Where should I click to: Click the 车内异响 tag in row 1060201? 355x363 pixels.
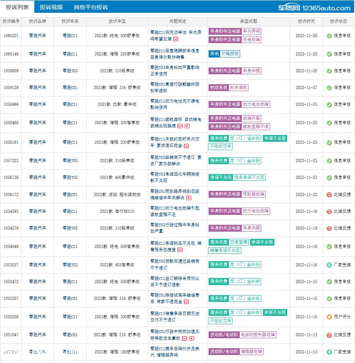point(251,31)
